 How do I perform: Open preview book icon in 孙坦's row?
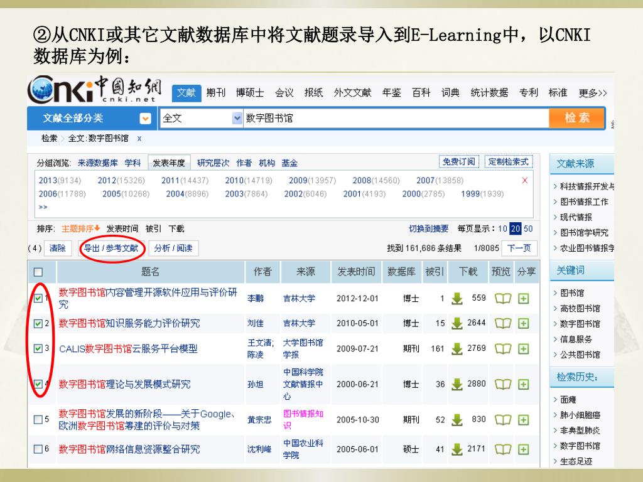503,385
